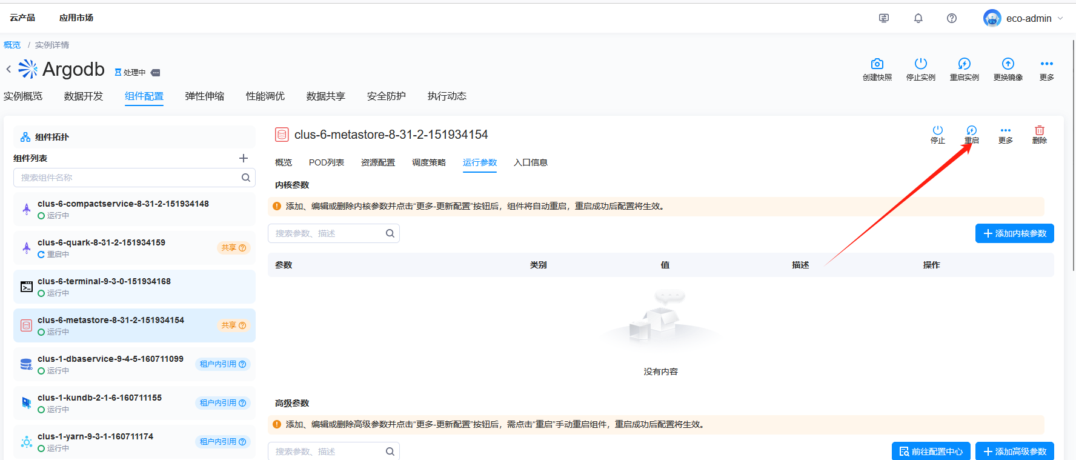Viewport: 1076px width, 460px height.
Task: Click 租户内引用 badge on clus-1-dbaservice
Action: [x=222, y=364]
